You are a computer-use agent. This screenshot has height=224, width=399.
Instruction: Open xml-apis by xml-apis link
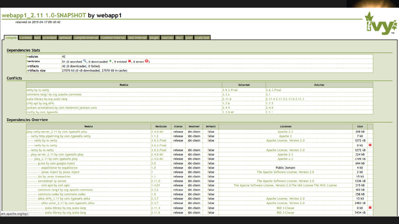point(55,185)
